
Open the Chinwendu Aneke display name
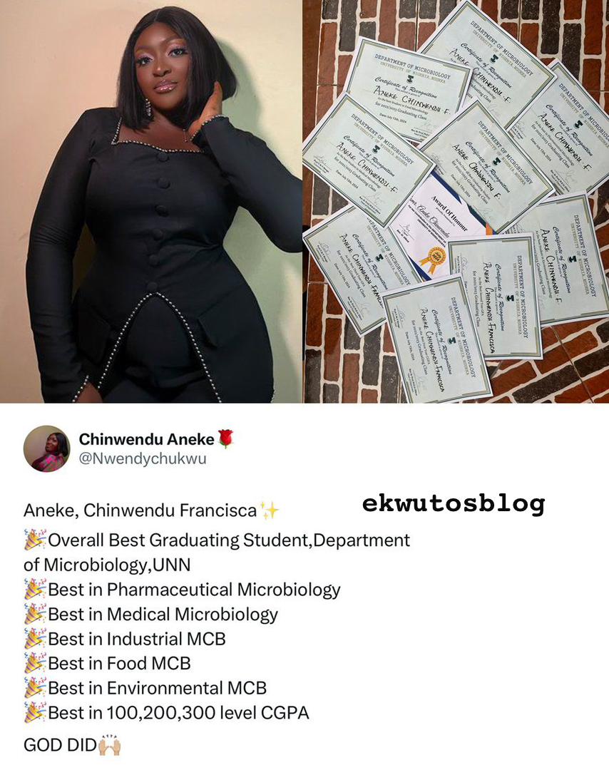(x=146, y=439)
